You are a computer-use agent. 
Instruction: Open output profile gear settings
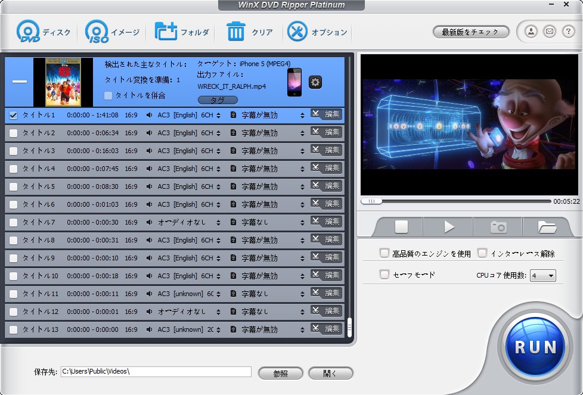click(x=315, y=82)
